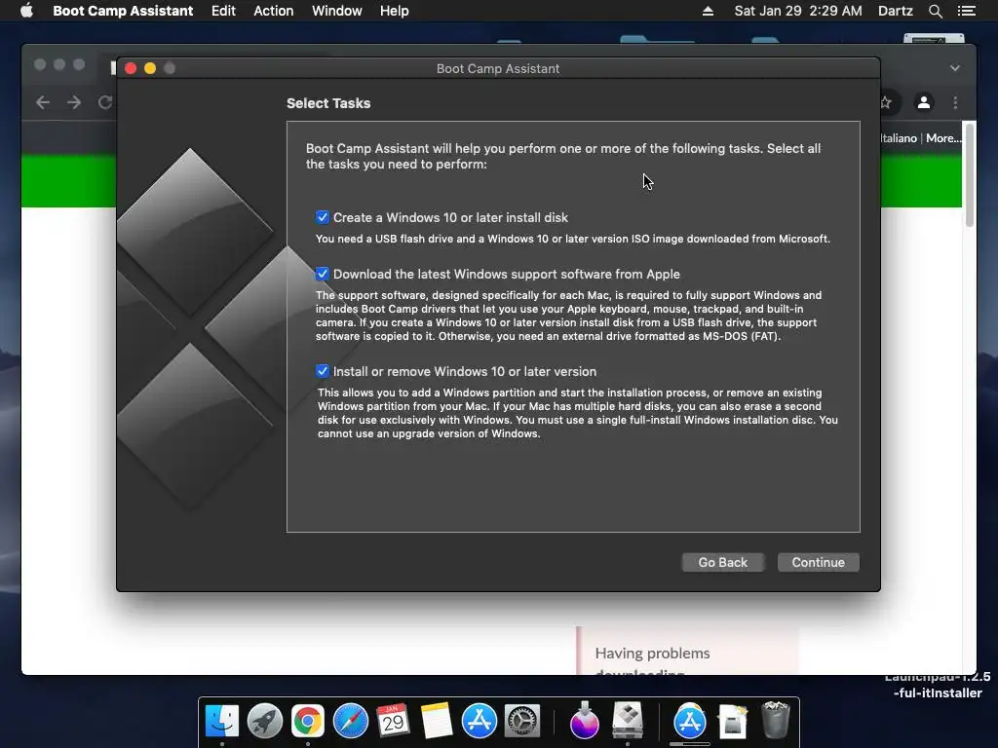Open the Boot Camp Assistant menu
This screenshot has width=998, height=748.
click(123, 11)
